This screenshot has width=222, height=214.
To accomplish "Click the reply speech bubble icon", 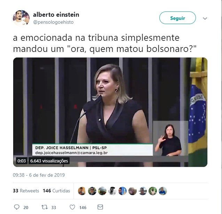I will [x=17, y=207].
